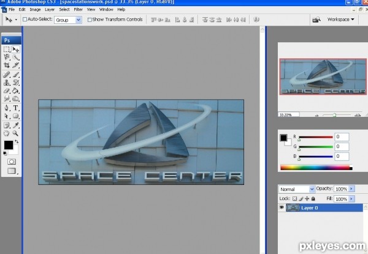
Task: Click the Navigator zoom out button
Action: (316, 115)
